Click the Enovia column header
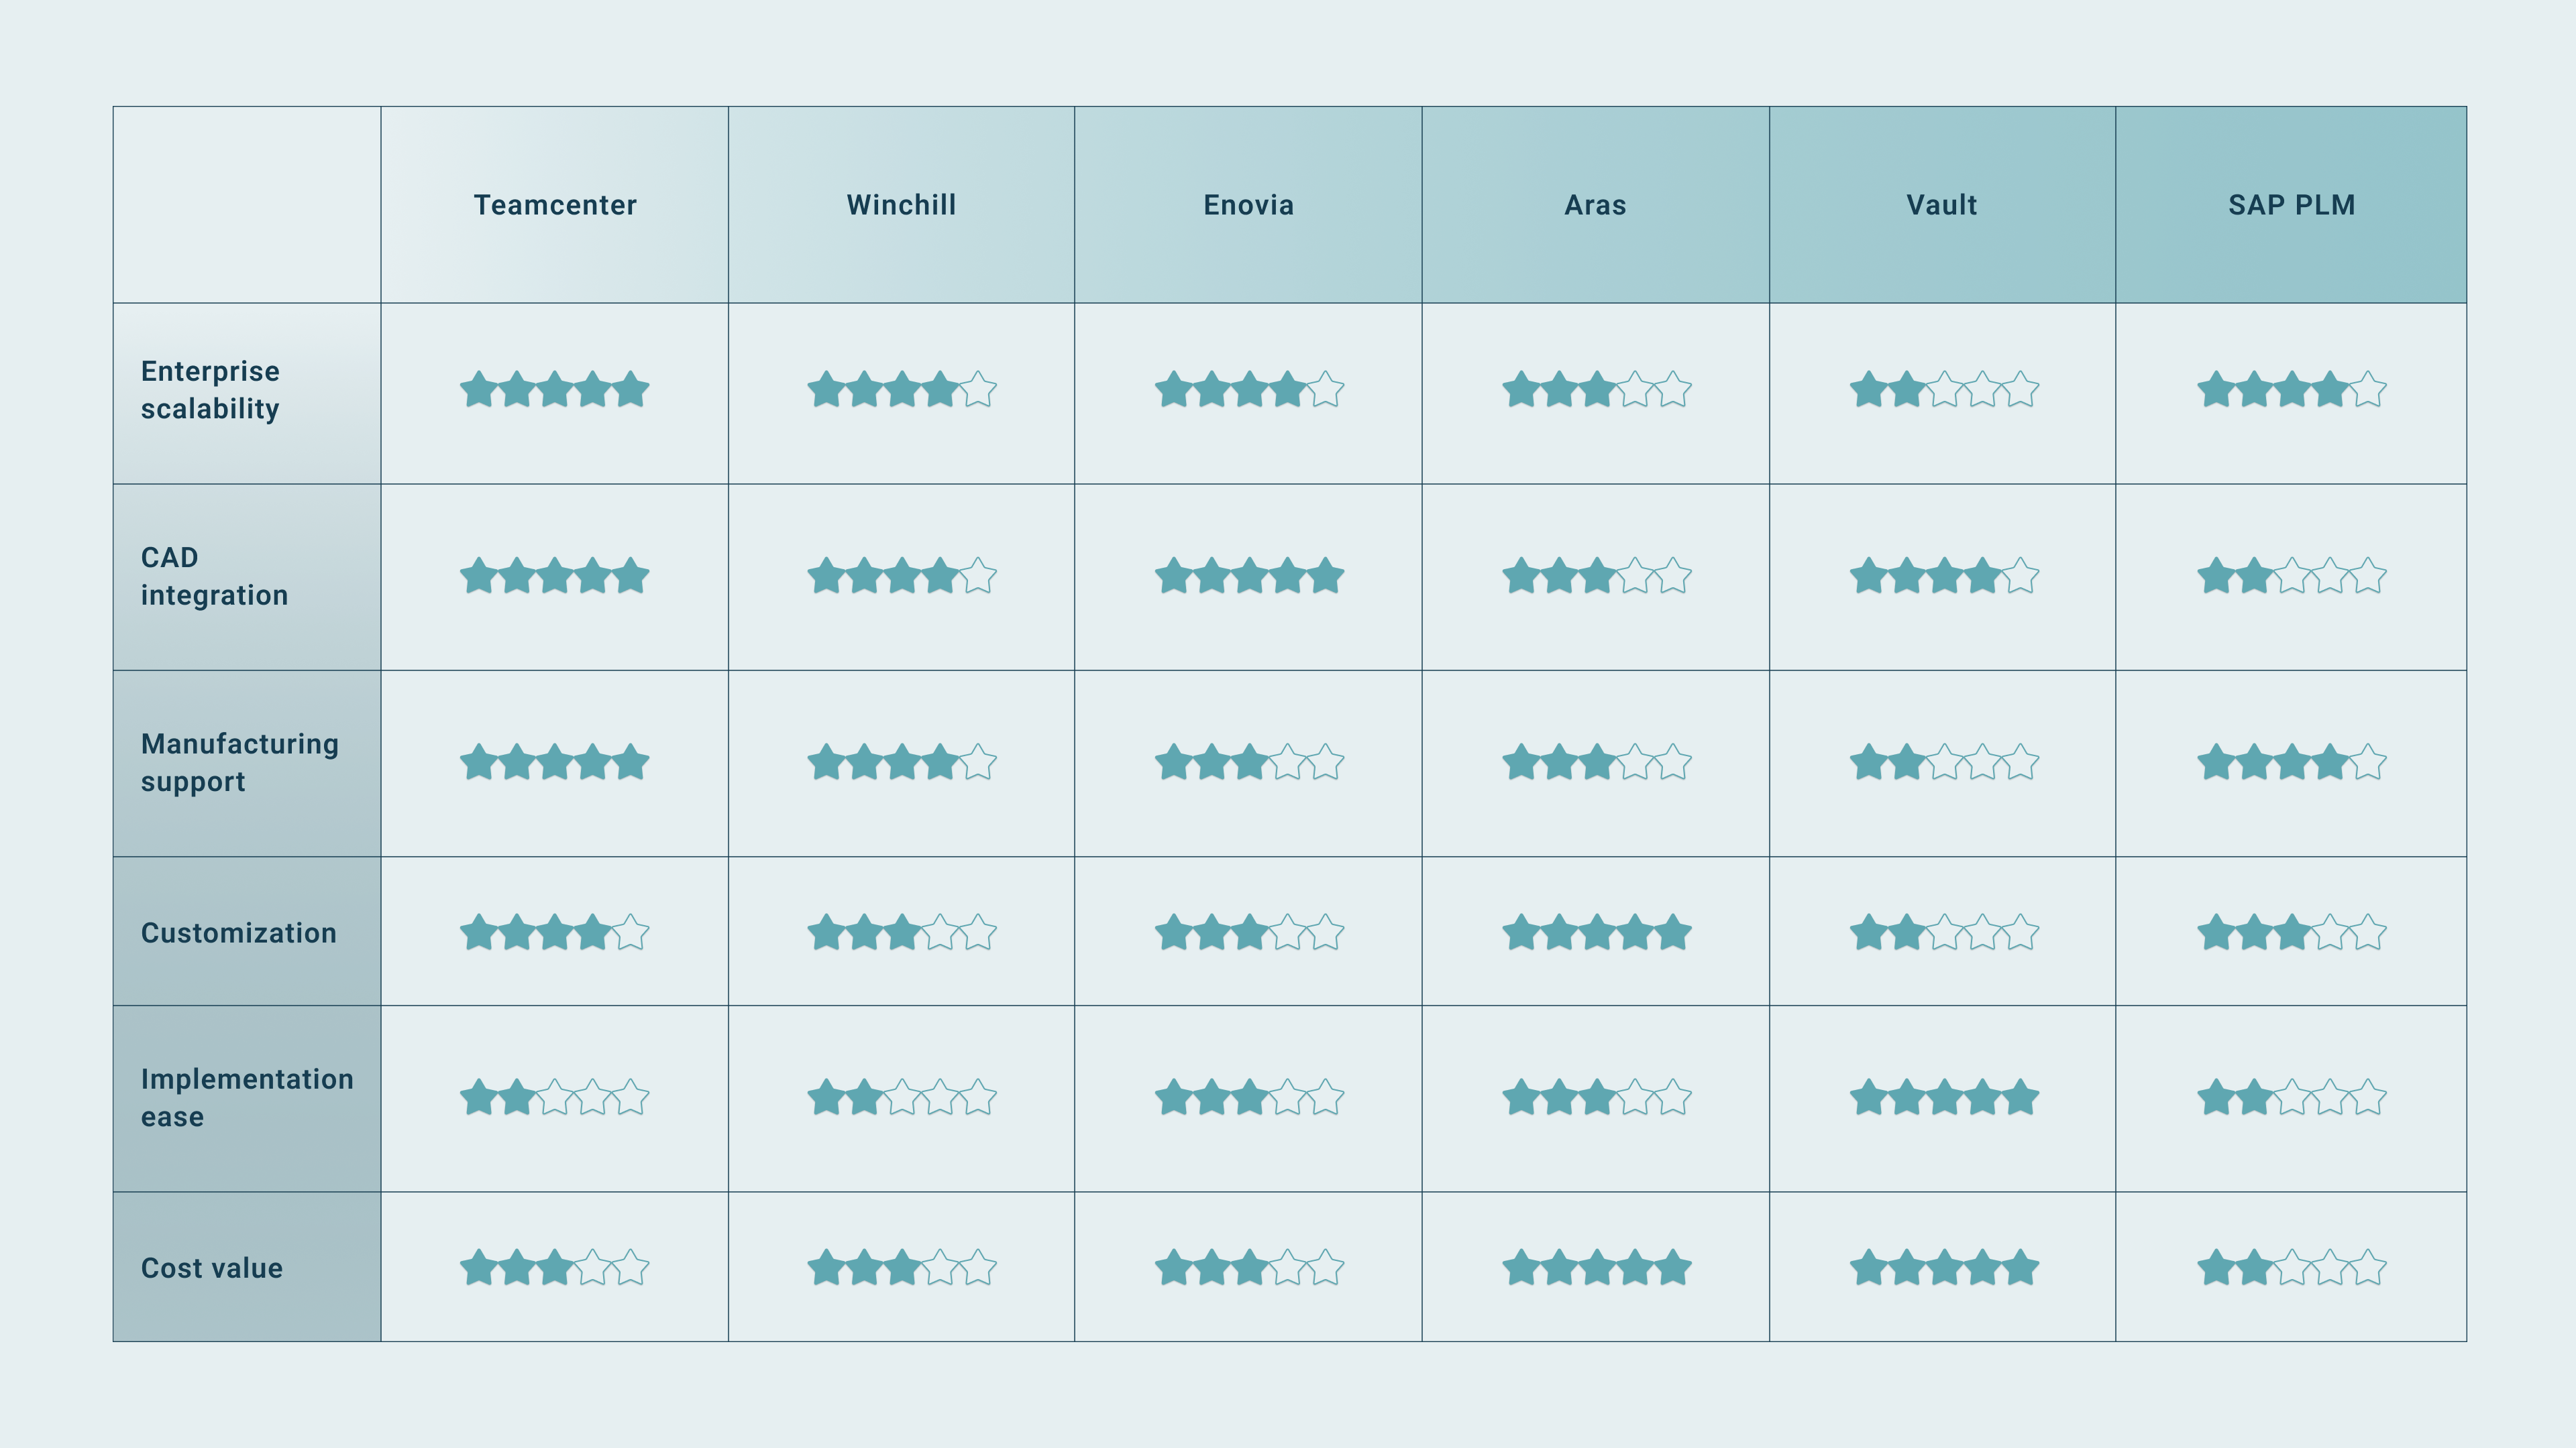 (1248, 205)
